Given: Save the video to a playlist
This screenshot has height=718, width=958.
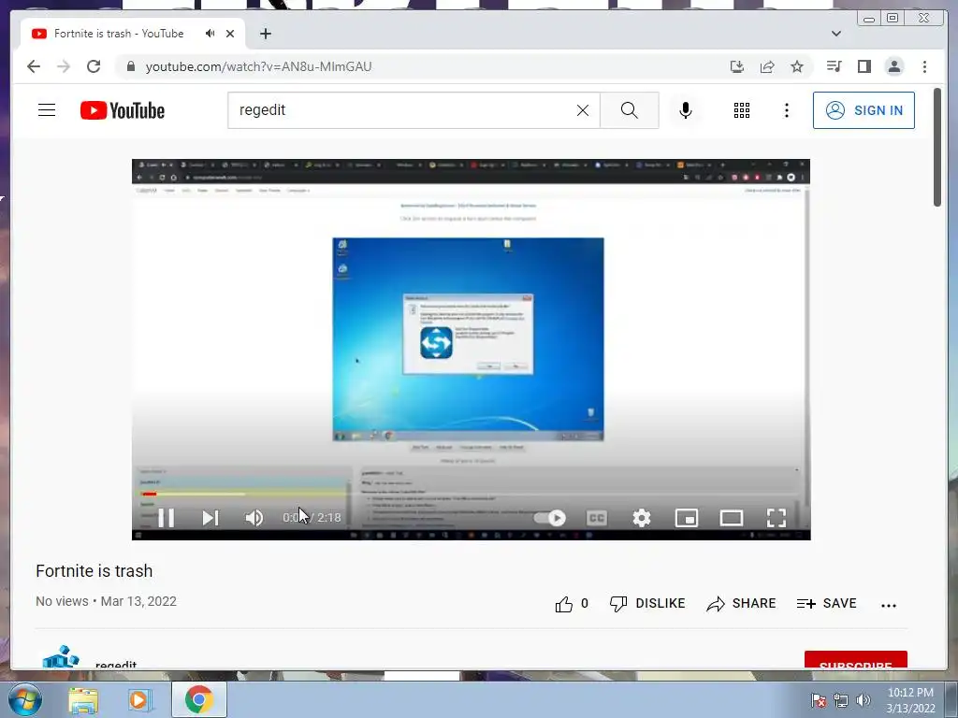Looking at the screenshot, I should click(827, 603).
